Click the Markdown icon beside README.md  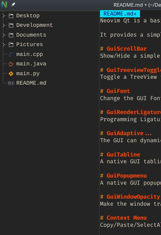(x=11, y=83)
